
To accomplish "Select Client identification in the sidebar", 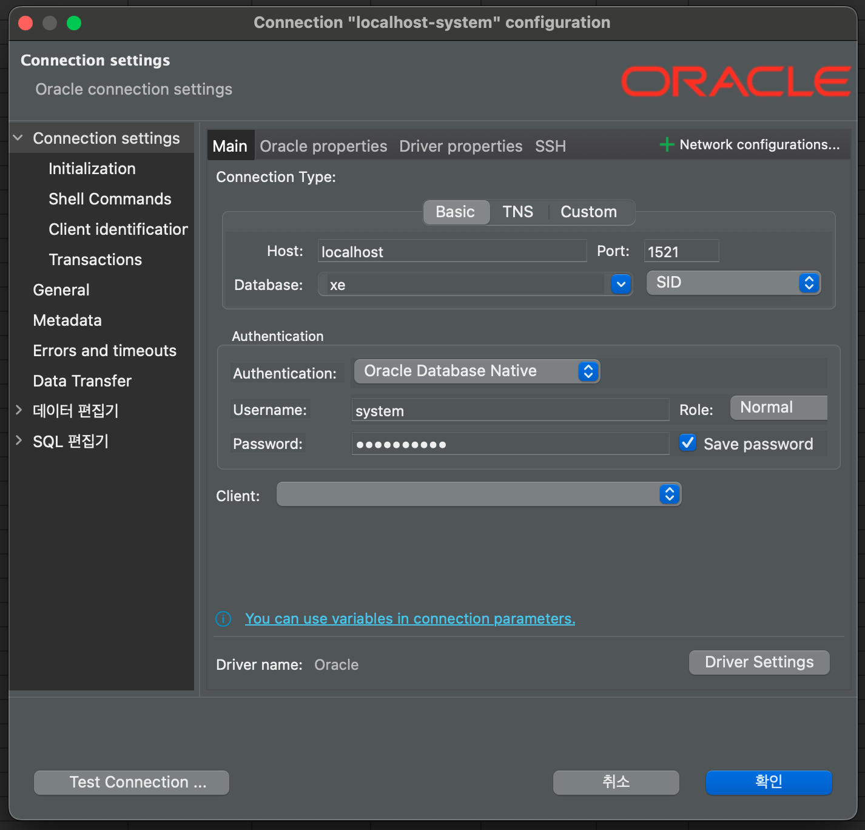I will [118, 229].
